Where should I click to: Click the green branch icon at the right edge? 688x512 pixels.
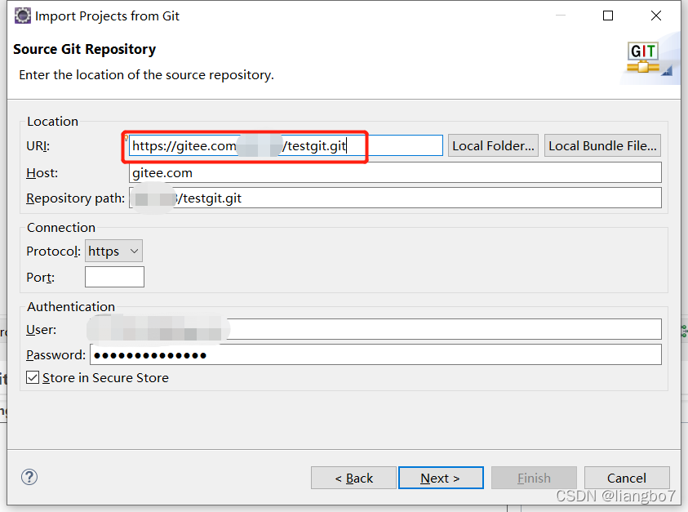coord(684,331)
